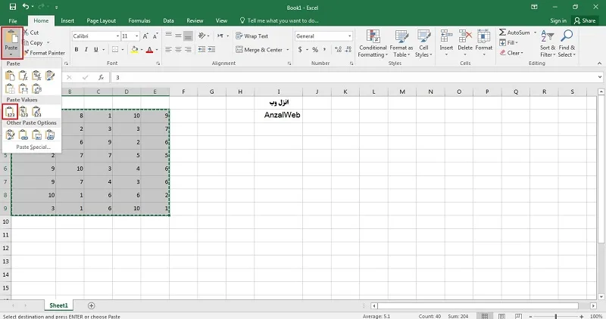Open Conditional Formatting

373,44
